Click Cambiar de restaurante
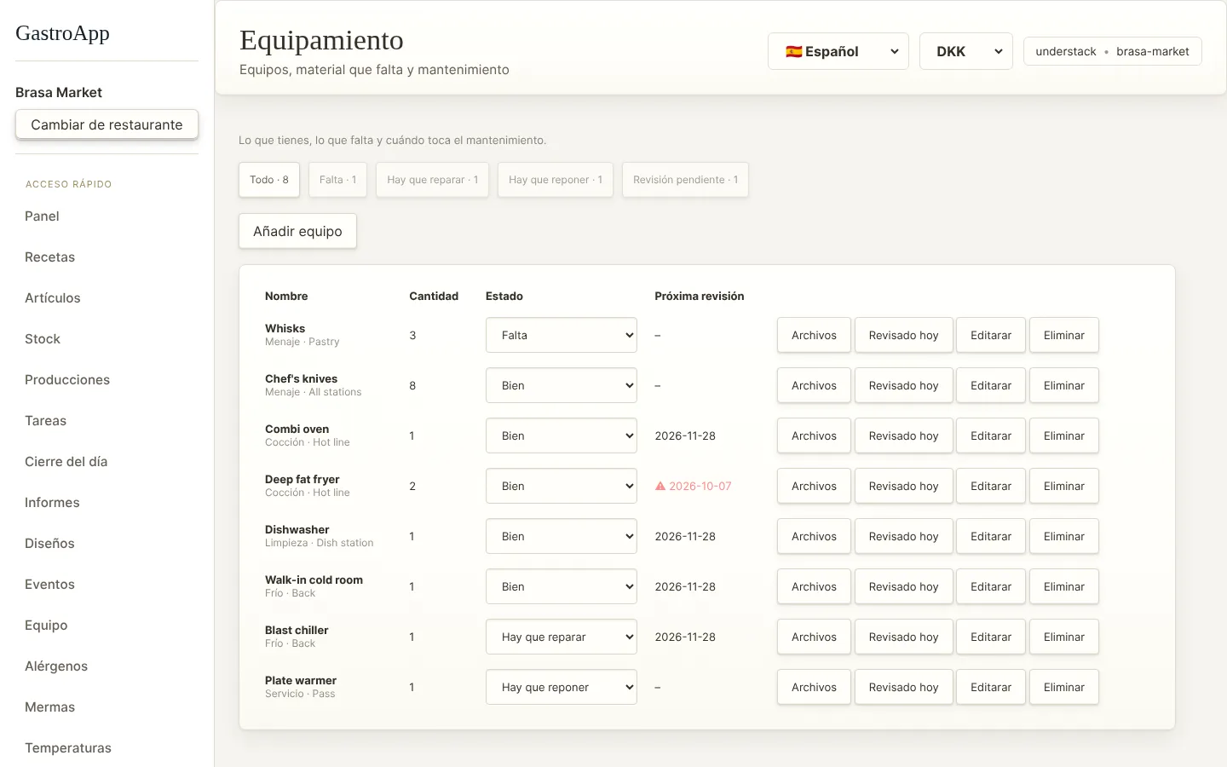The height and width of the screenshot is (767, 1227). tap(107, 124)
